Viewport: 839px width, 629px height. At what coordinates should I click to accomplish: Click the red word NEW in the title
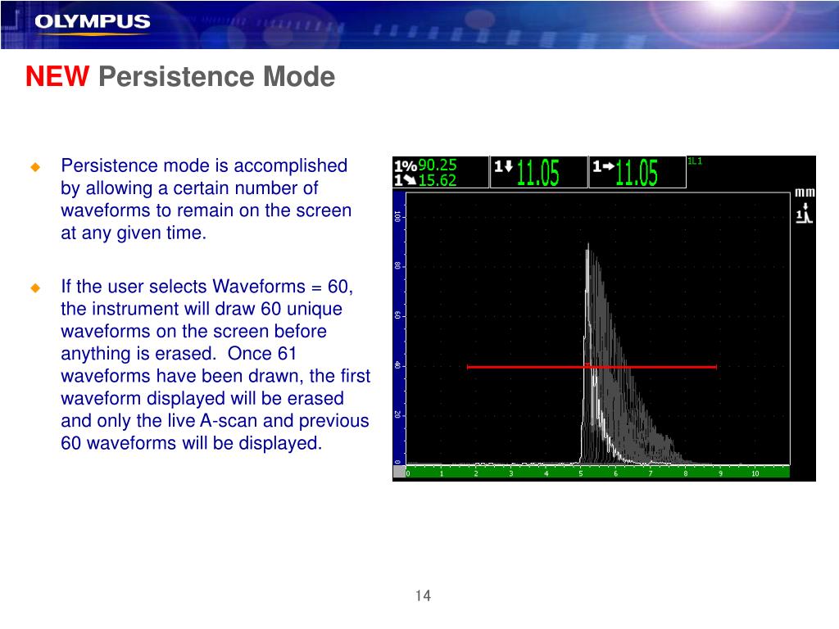click(x=57, y=76)
